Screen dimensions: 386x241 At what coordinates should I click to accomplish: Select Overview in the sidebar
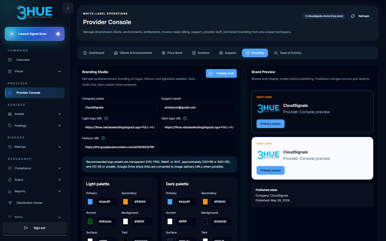[35, 60]
